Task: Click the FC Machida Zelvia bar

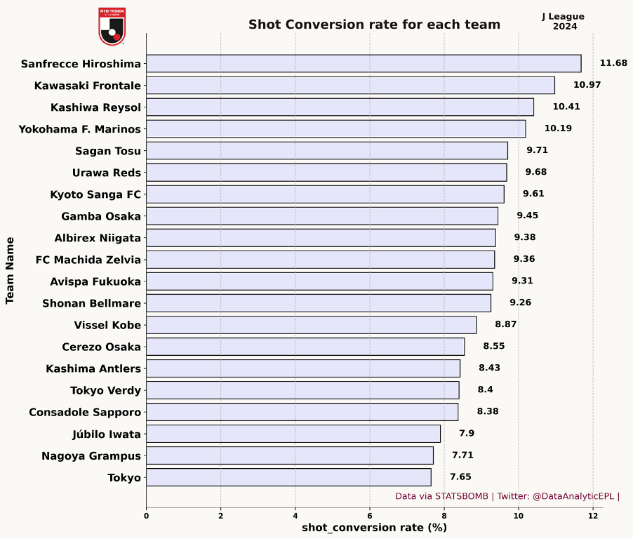Action: point(320,260)
